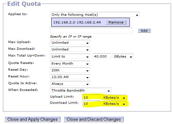Click the Upload Limit value field

(91, 97)
